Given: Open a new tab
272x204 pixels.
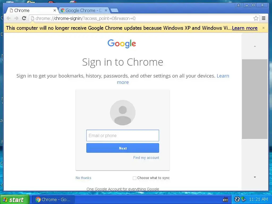Looking at the screenshot, I should click(x=114, y=11).
